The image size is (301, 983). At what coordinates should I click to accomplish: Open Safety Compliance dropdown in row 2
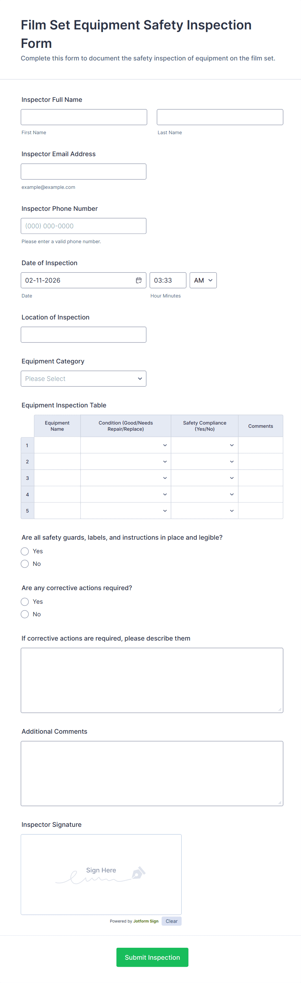(x=204, y=462)
